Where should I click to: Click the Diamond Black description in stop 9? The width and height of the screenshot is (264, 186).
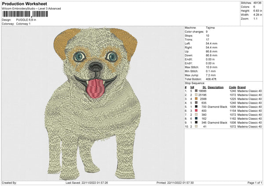point(218,122)
